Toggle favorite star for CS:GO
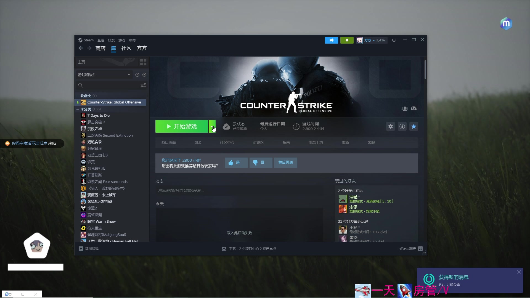 414,126
